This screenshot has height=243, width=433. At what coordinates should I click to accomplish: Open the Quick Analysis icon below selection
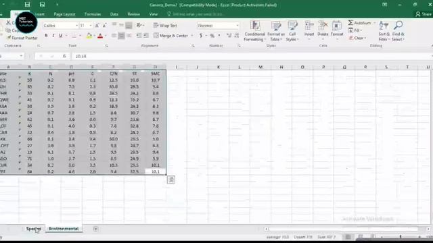[x=171, y=180]
